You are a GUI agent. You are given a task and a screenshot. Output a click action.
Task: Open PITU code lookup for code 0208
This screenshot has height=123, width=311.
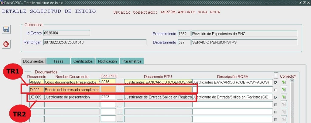tap(120, 97)
